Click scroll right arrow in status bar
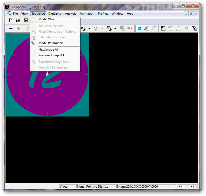Viewport: 206px width, 196px height. point(191,187)
